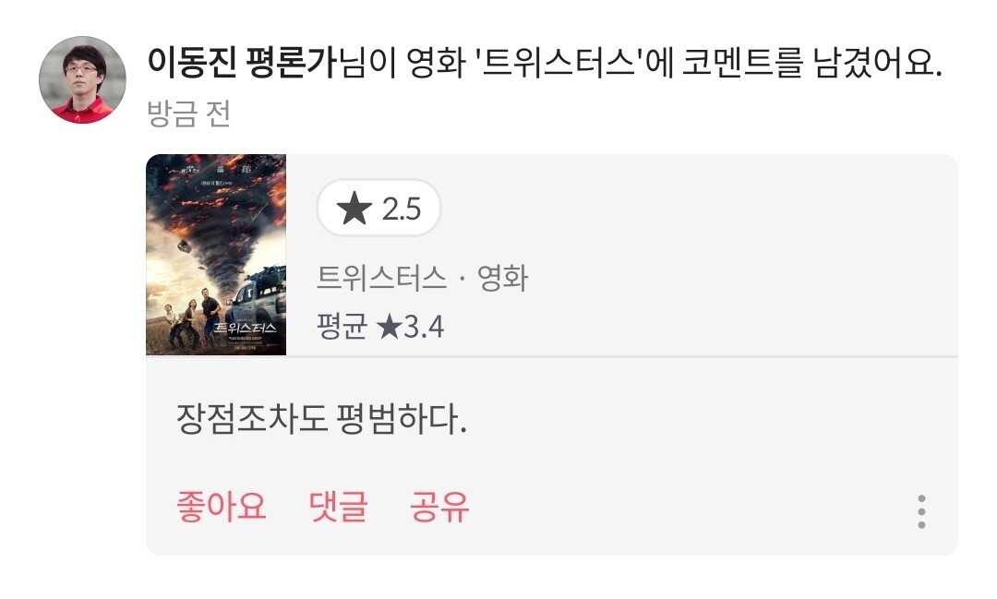Screen dimensions: 997x599
Task: Tap 공유 to share this comment
Action: 439,507
